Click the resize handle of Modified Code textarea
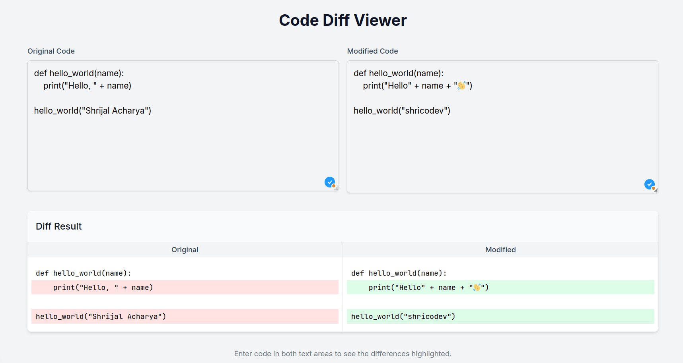Screen dimensions: 683x363 656,191
